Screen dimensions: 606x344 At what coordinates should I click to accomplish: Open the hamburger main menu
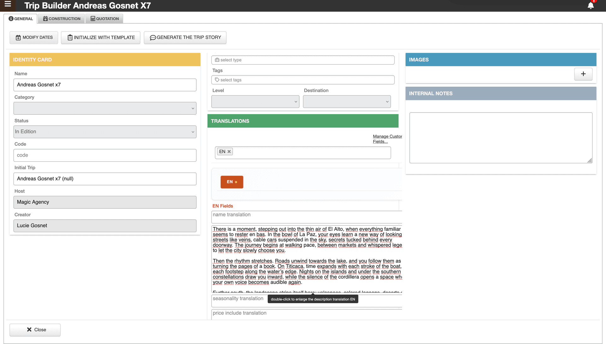8,4
